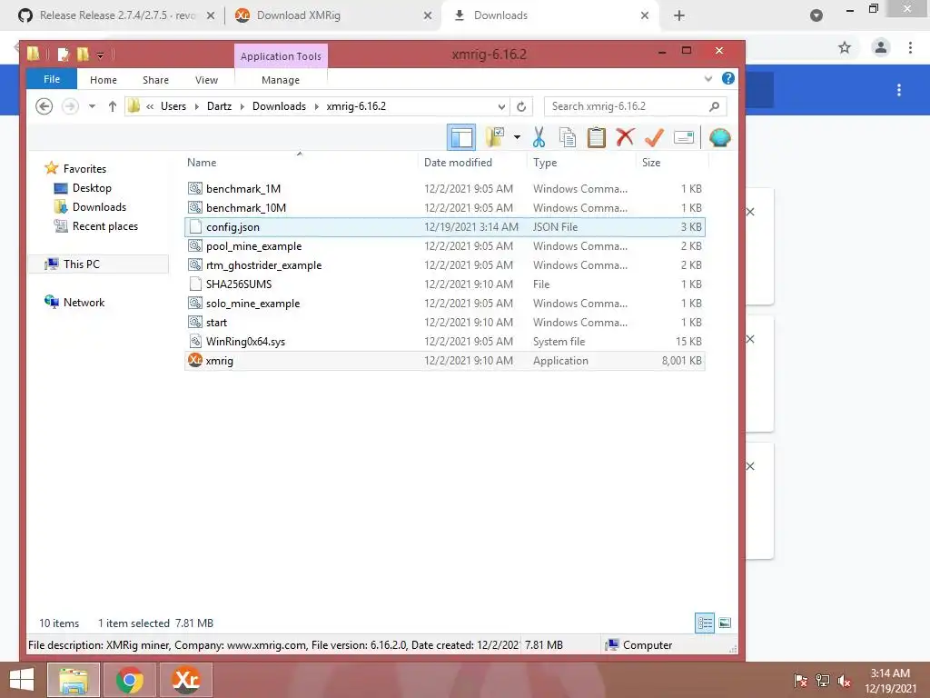930x698 pixels.
Task: Go up one folder level arrow
Action: coord(112,106)
